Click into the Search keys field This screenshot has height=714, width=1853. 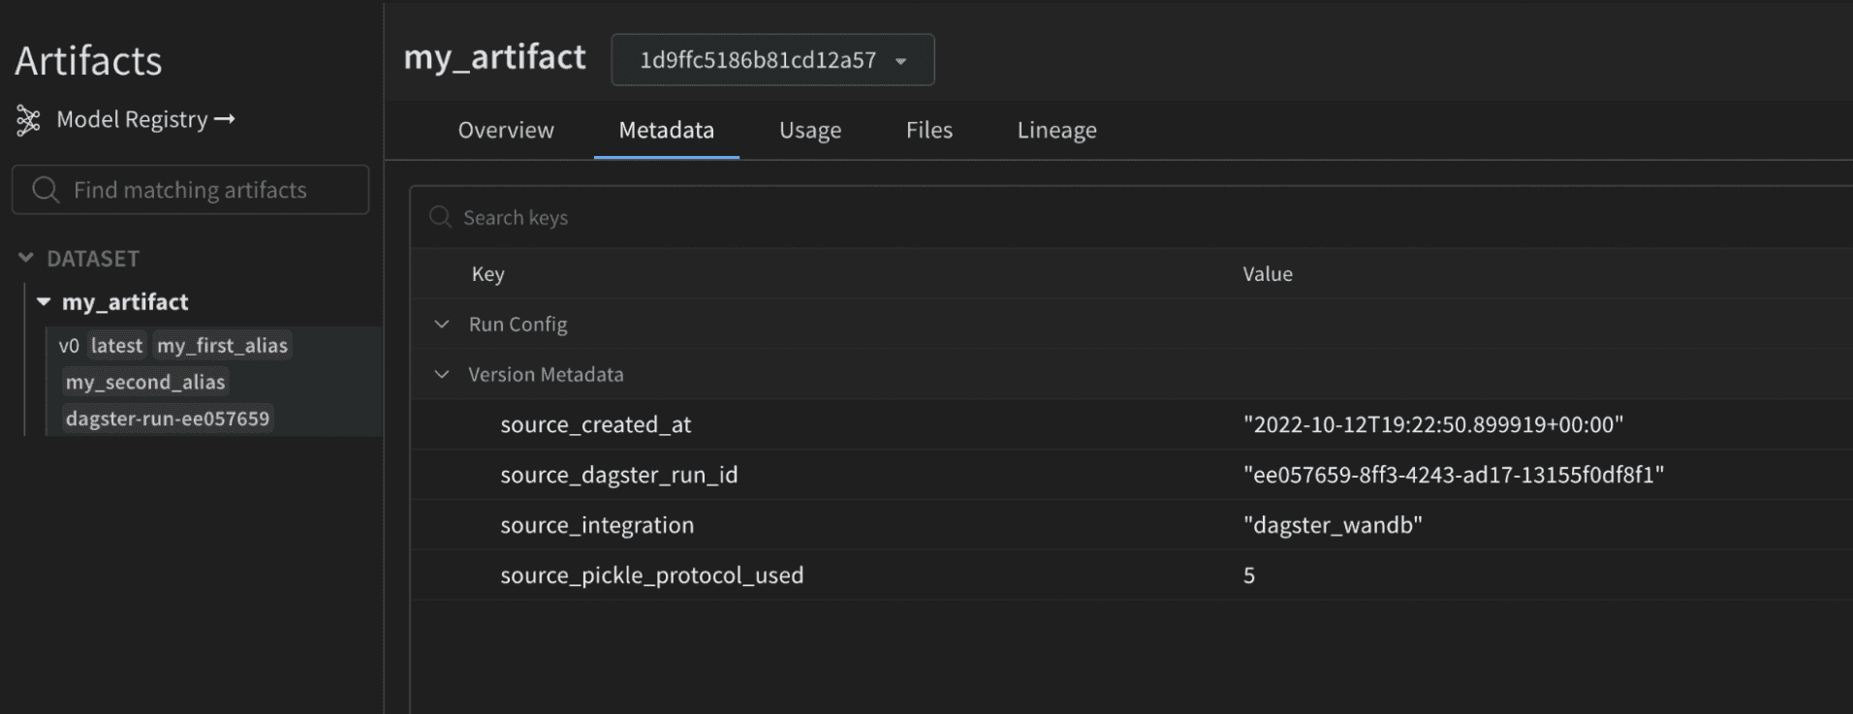click(1131, 217)
